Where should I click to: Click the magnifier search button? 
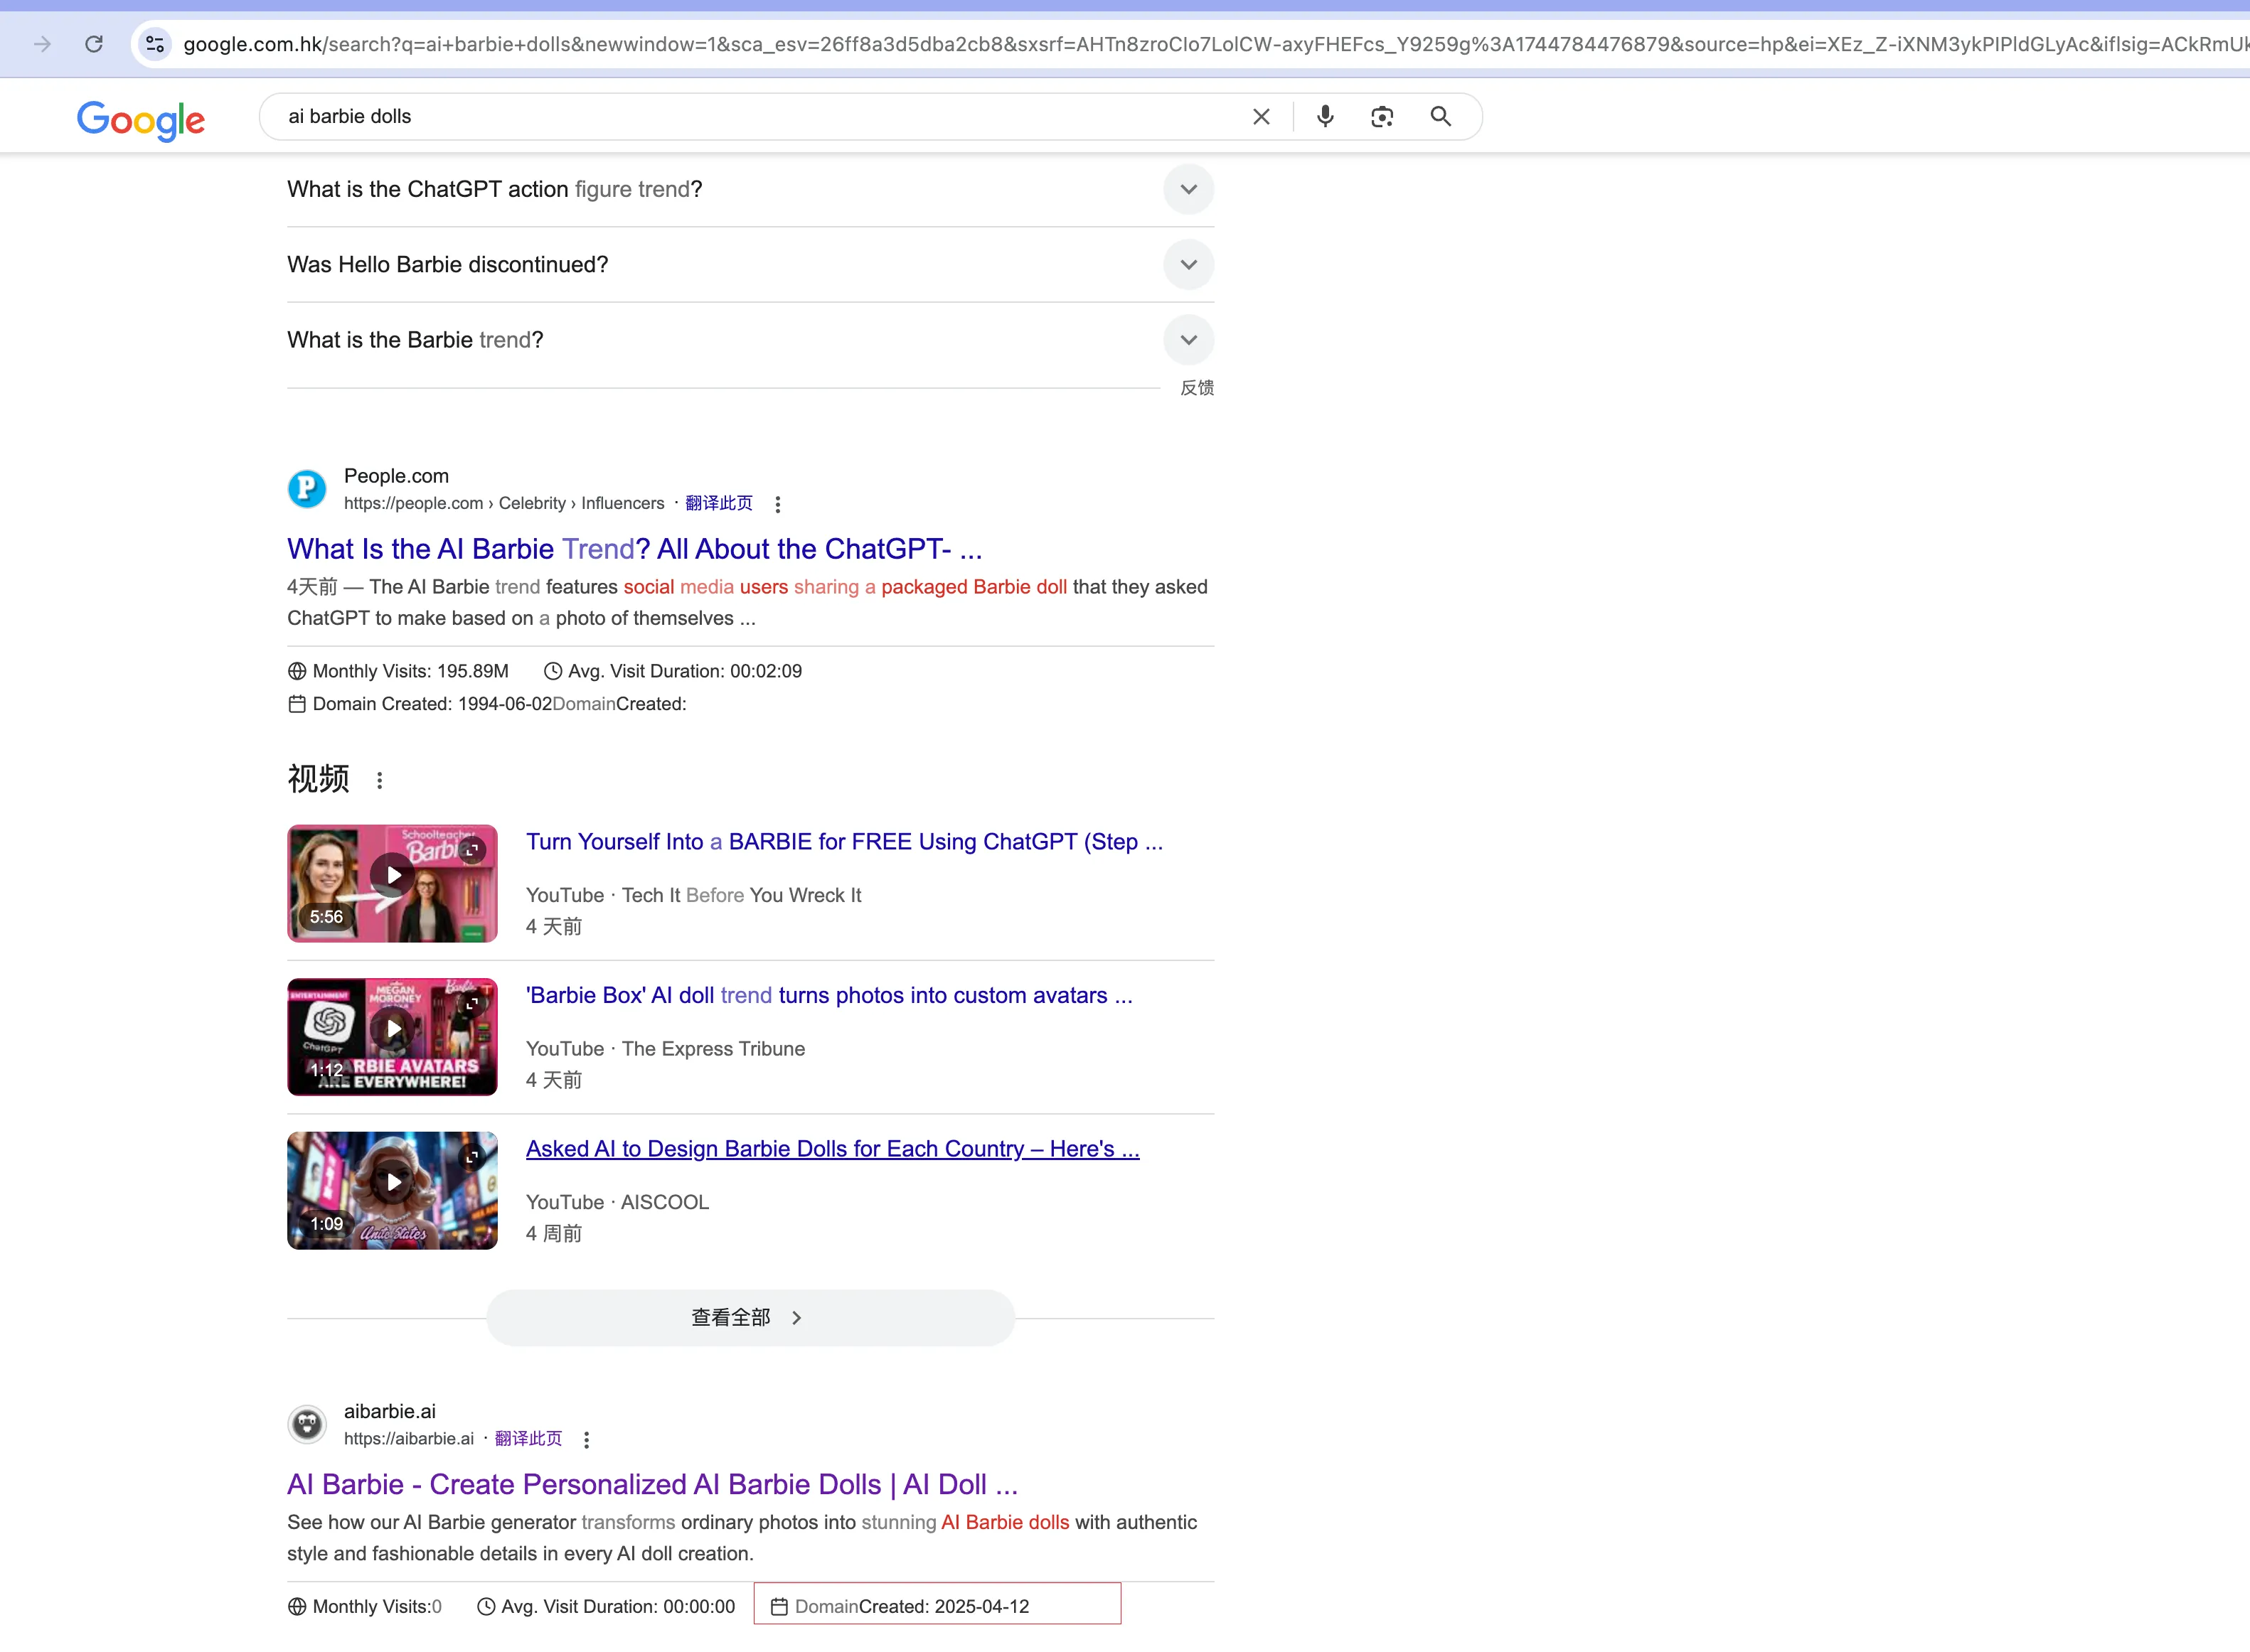(1441, 117)
